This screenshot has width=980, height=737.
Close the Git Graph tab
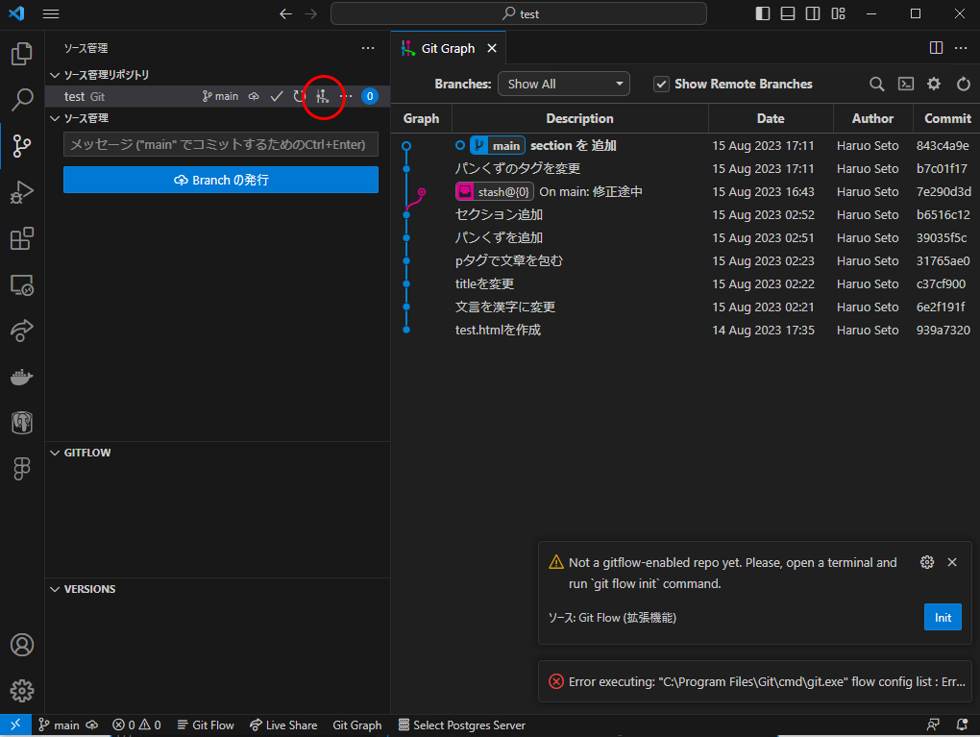[x=492, y=48]
